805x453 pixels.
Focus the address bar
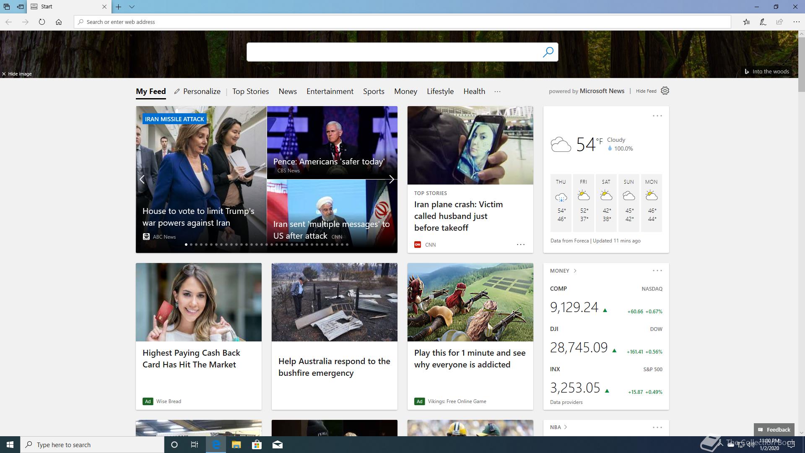[x=402, y=22]
